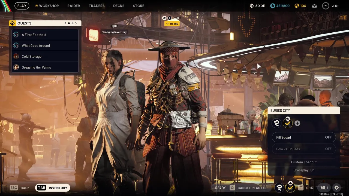
Task: Switch to the RAIDER tab
Action: (74, 6)
